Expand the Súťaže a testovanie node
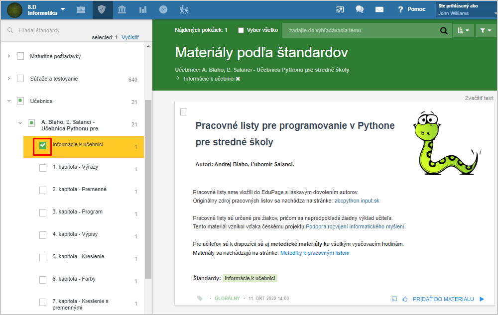498x315 pixels. coord(9,78)
